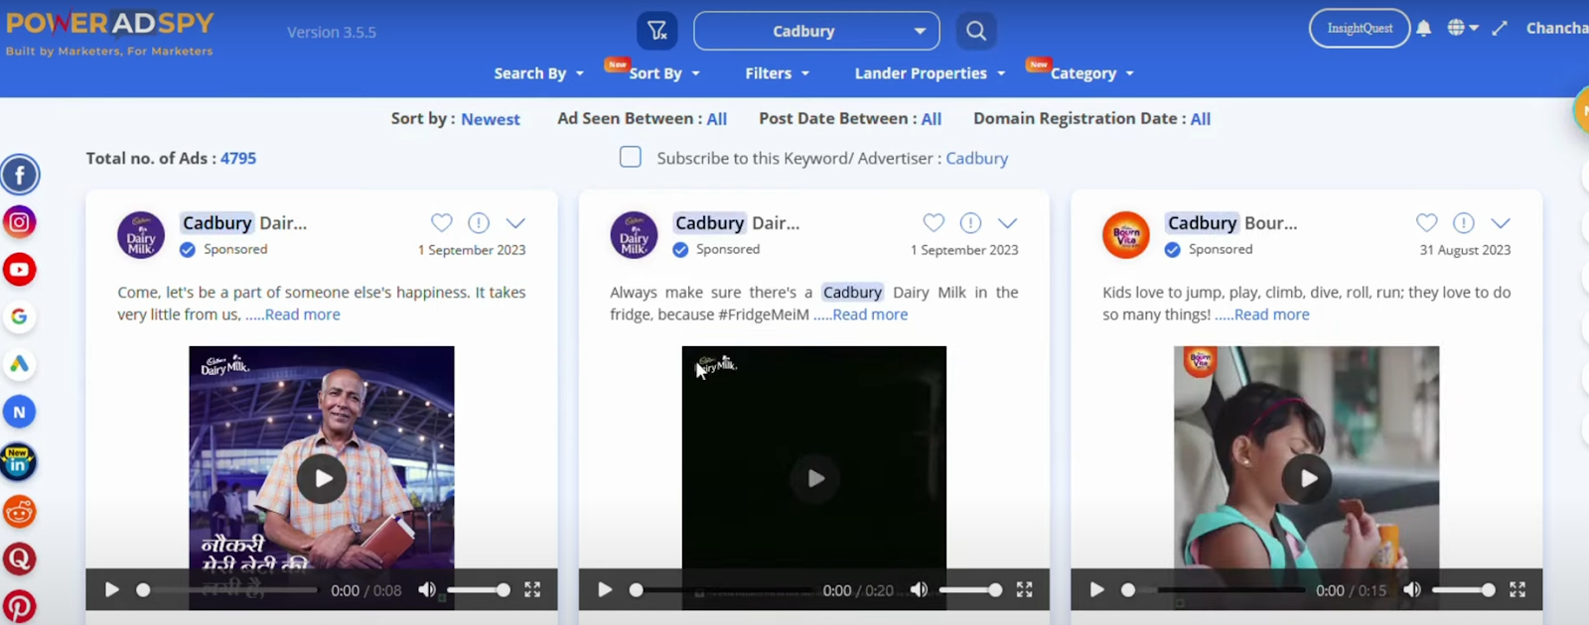Favorite the Cadbury Bournvita ad
This screenshot has width=1589, height=625.
(1426, 222)
